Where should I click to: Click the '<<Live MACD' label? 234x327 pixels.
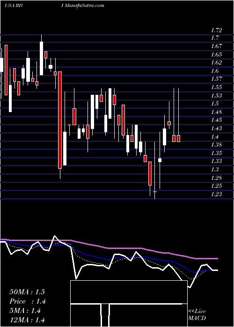point(197,315)
